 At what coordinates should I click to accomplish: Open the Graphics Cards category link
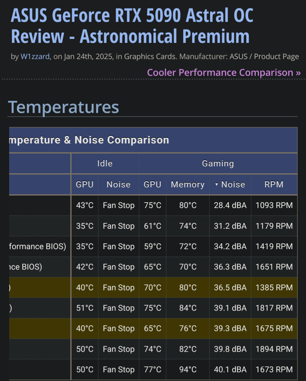150,56
